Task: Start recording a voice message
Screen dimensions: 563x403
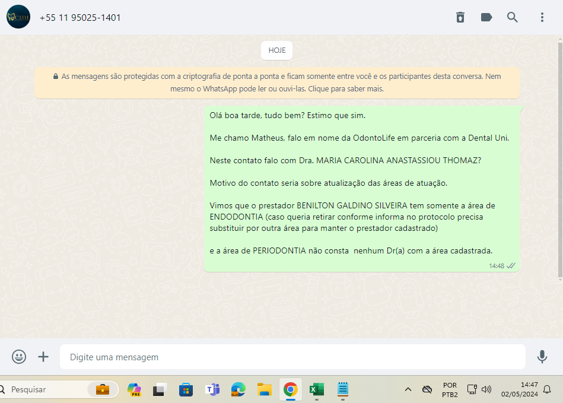Action: coord(542,357)
